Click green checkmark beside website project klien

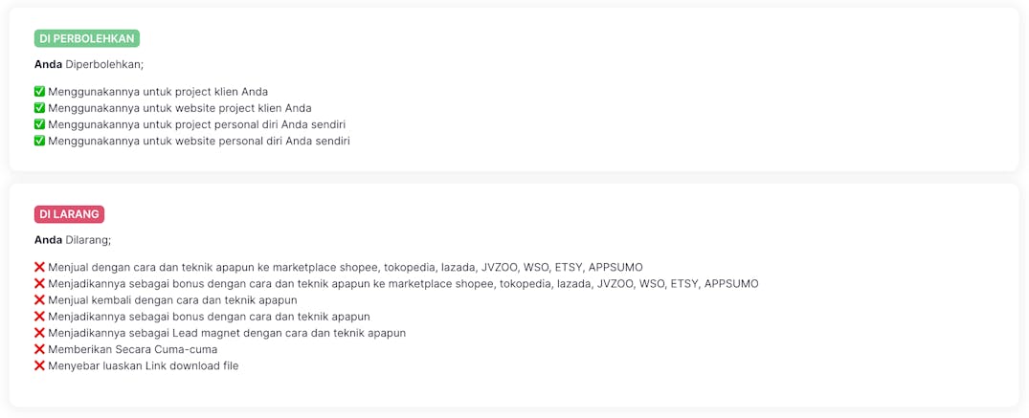[x=40, y=108]
